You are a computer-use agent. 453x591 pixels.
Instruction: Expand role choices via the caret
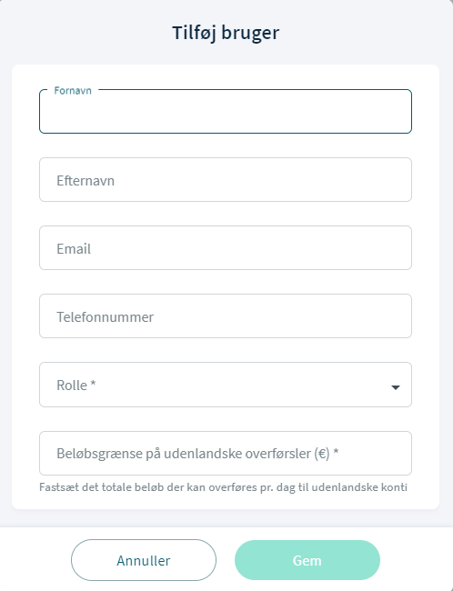pos(396,387)
